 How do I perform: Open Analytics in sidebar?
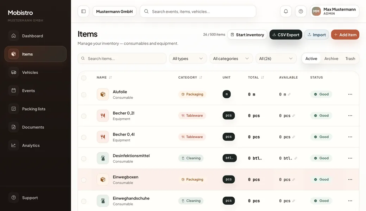pyautogui.click(x=36, y=145)
